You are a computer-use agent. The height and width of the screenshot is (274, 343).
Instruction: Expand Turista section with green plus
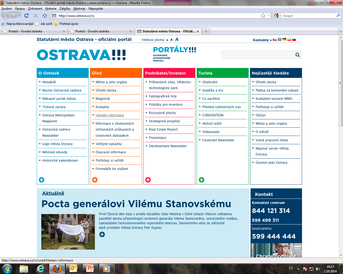202,180
